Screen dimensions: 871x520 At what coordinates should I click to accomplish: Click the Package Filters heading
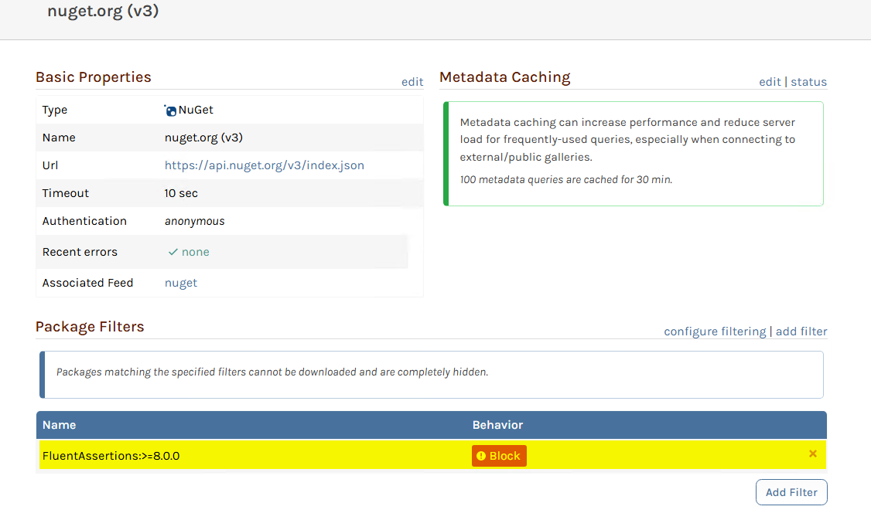click(x=90, y=327)
